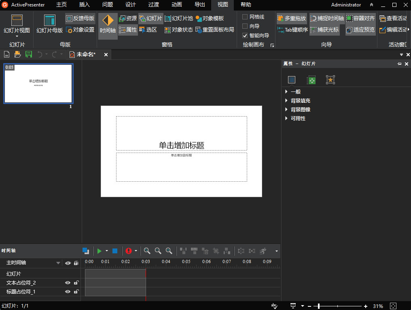Toggle 容器对齐 container alignment
411x310 pixels.
pos(361,18)
